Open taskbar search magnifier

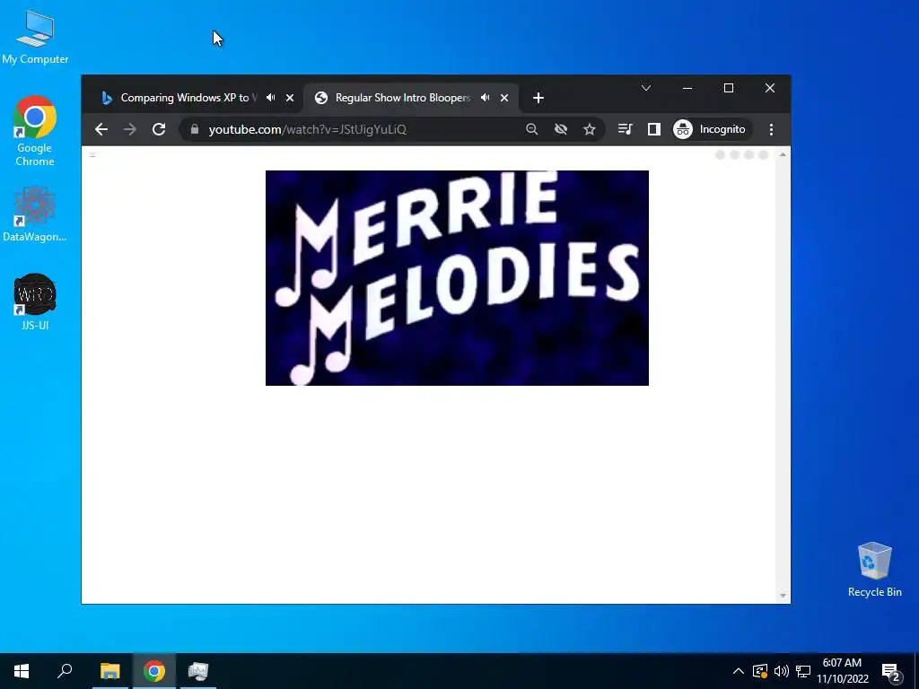[x=65, y=671]
